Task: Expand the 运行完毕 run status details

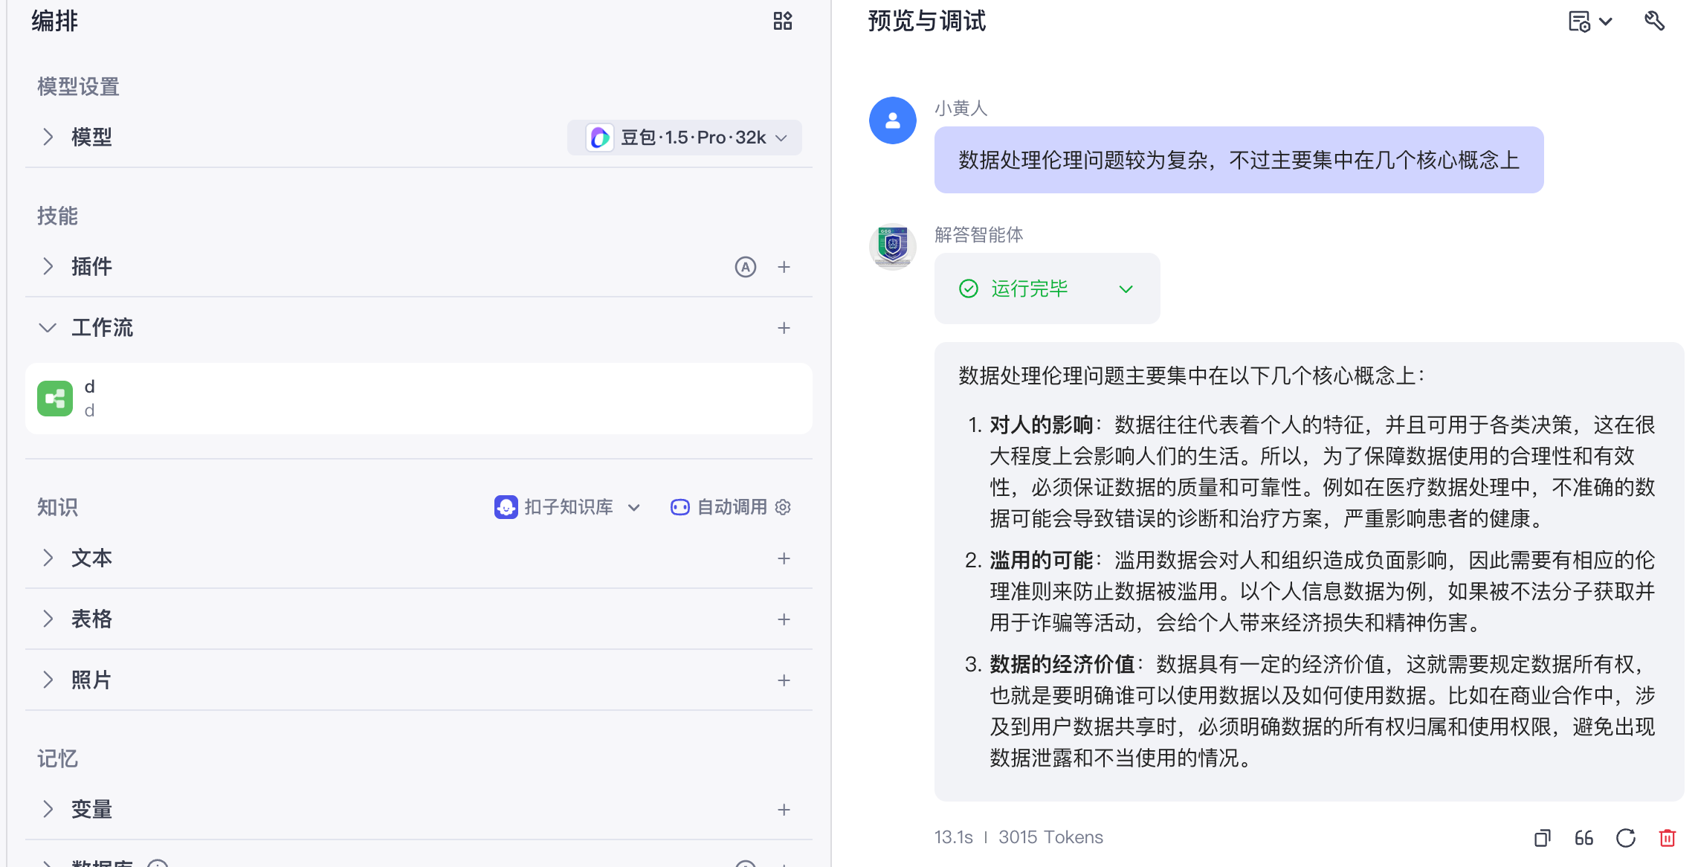Action: coord(1126,289)
